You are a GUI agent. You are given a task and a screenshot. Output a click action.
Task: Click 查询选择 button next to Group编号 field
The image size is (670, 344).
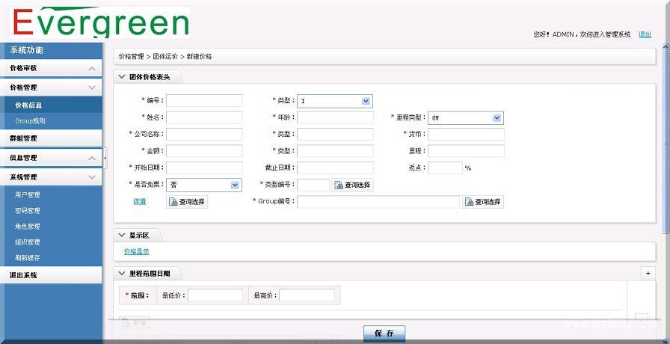[x=483, y=202]
